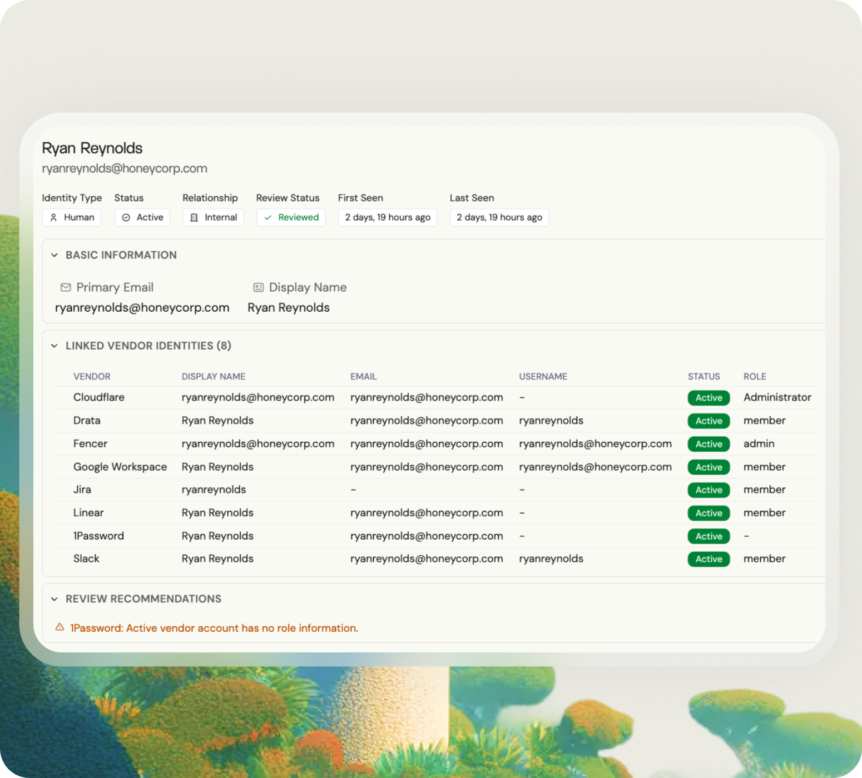Image resolution: width=862 pixels, height=778 pixels.
Task: Click the clock icon in the Active status badge
Action: click(x=126, y=218)
